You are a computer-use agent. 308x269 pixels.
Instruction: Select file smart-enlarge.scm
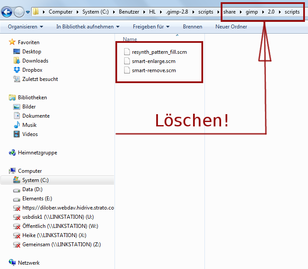pyautogui.click(x=154, y=61)
